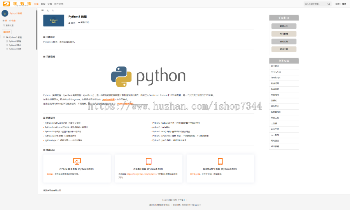
Task: Open the Python3 help() update entry
Action: click(171, 132)
